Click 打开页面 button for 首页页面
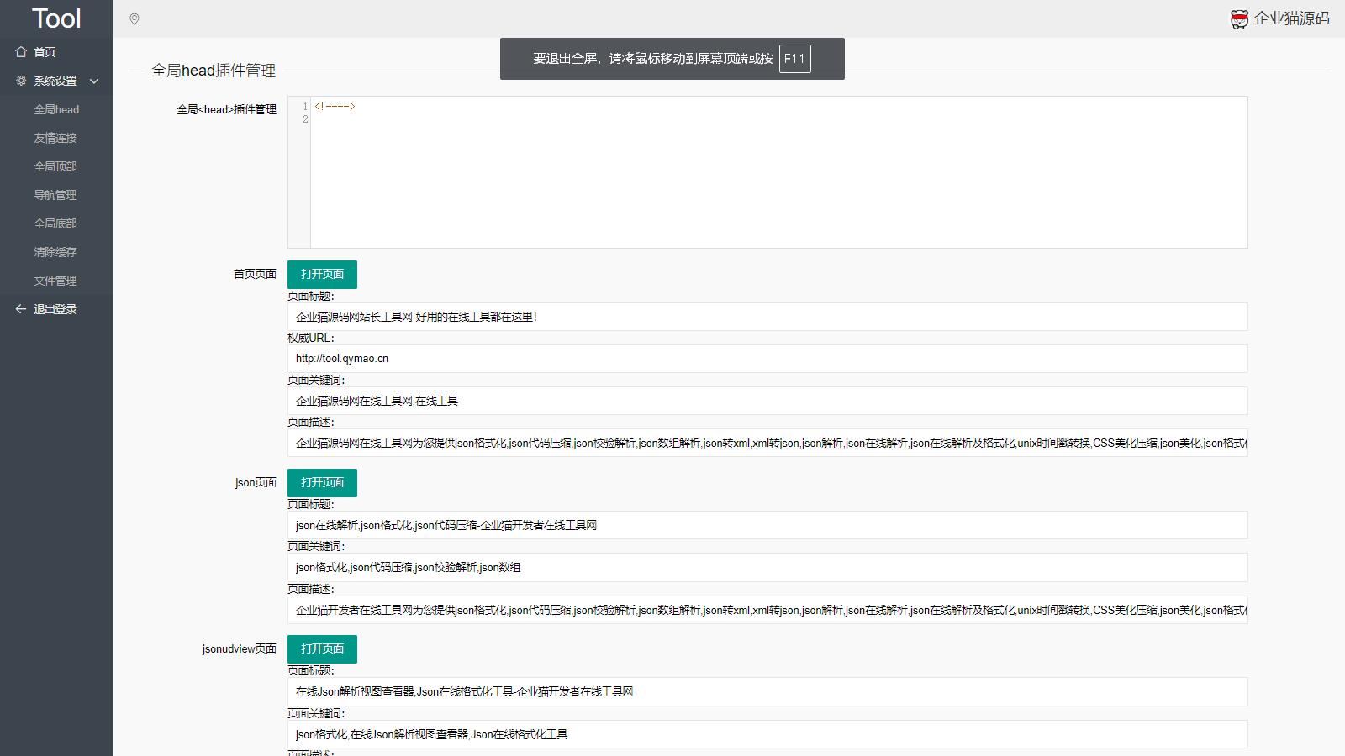The image size is (1345, 756). coord(322,275)
